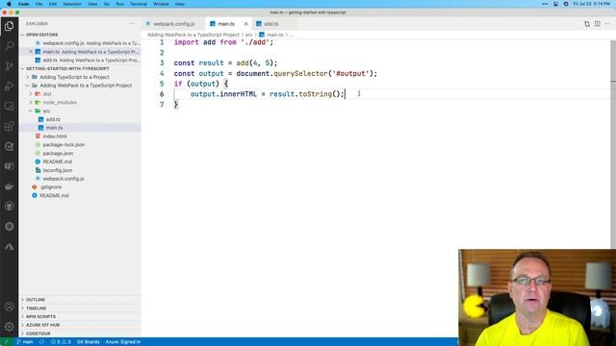616x346 pixels.
Task: Open editor more actions ellipsis
Action: pyautogui.click(x=607, y=24)
